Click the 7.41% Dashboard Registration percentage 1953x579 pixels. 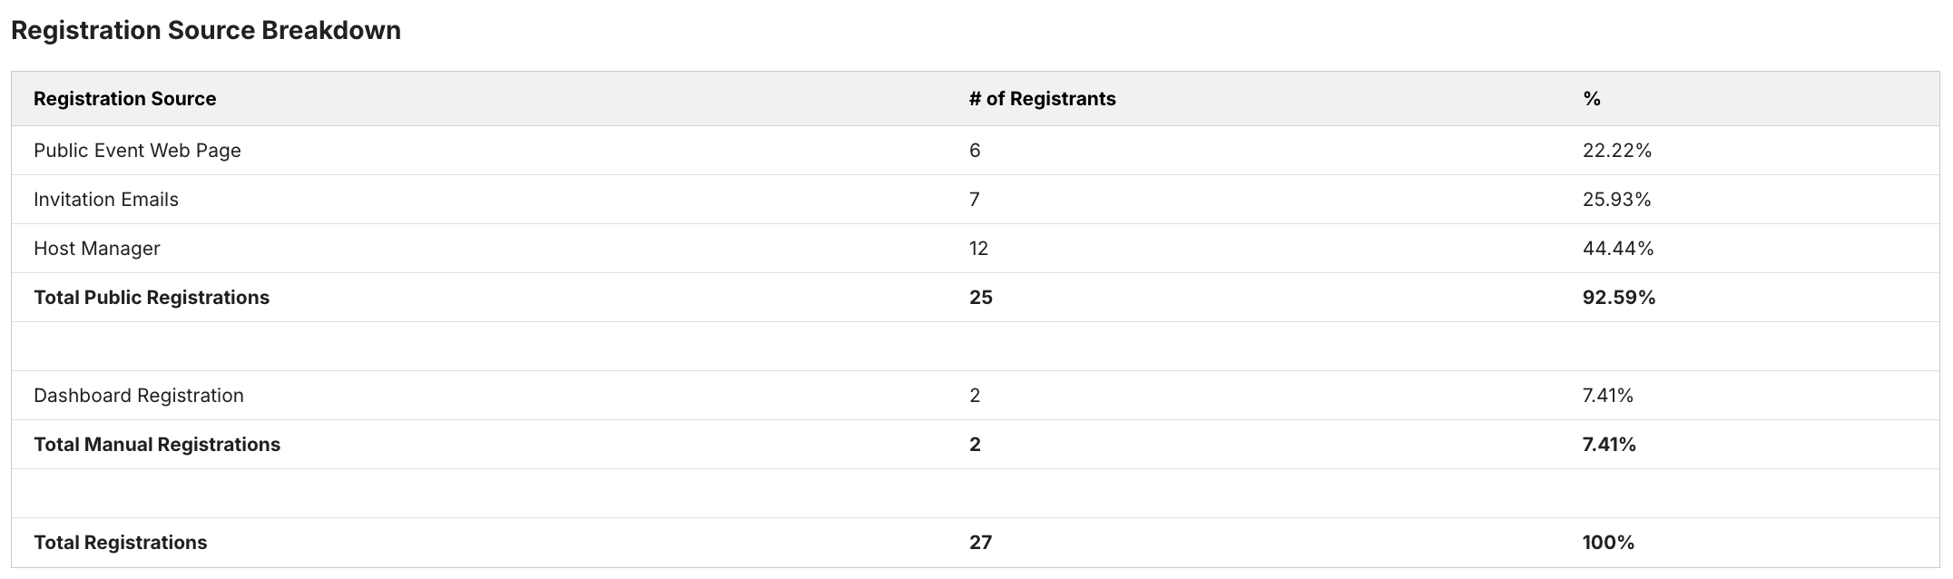coord(1608,396)
